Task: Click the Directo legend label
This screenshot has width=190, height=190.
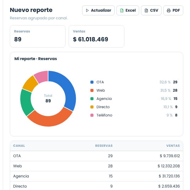Action: coord(103,107)
